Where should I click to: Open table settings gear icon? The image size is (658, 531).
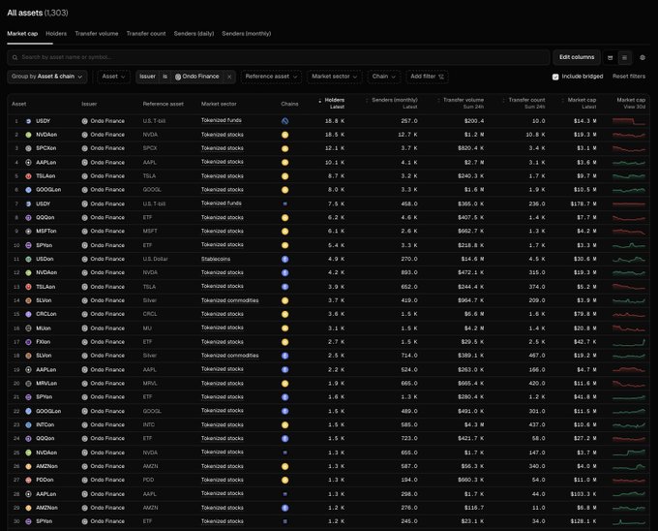click(x=643, y=57)
